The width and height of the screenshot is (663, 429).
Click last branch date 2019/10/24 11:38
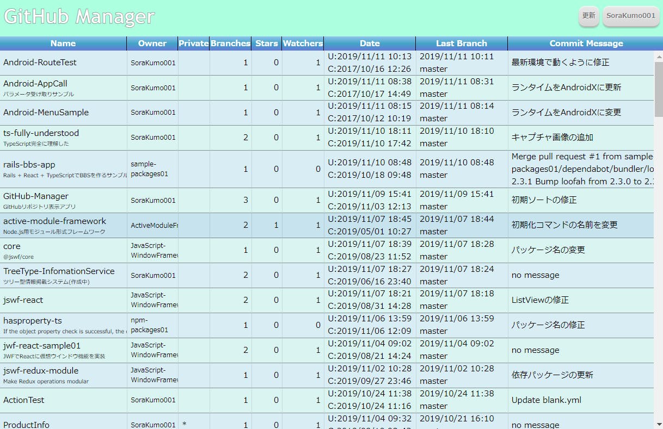point(457,394)
